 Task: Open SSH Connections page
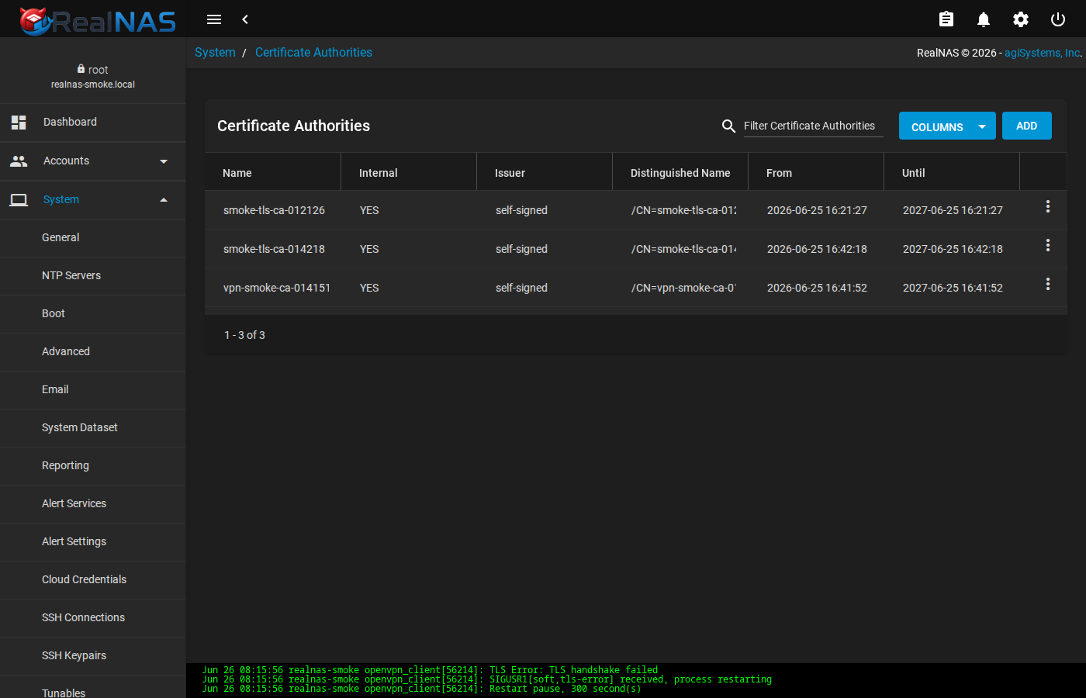pos(93,617)
